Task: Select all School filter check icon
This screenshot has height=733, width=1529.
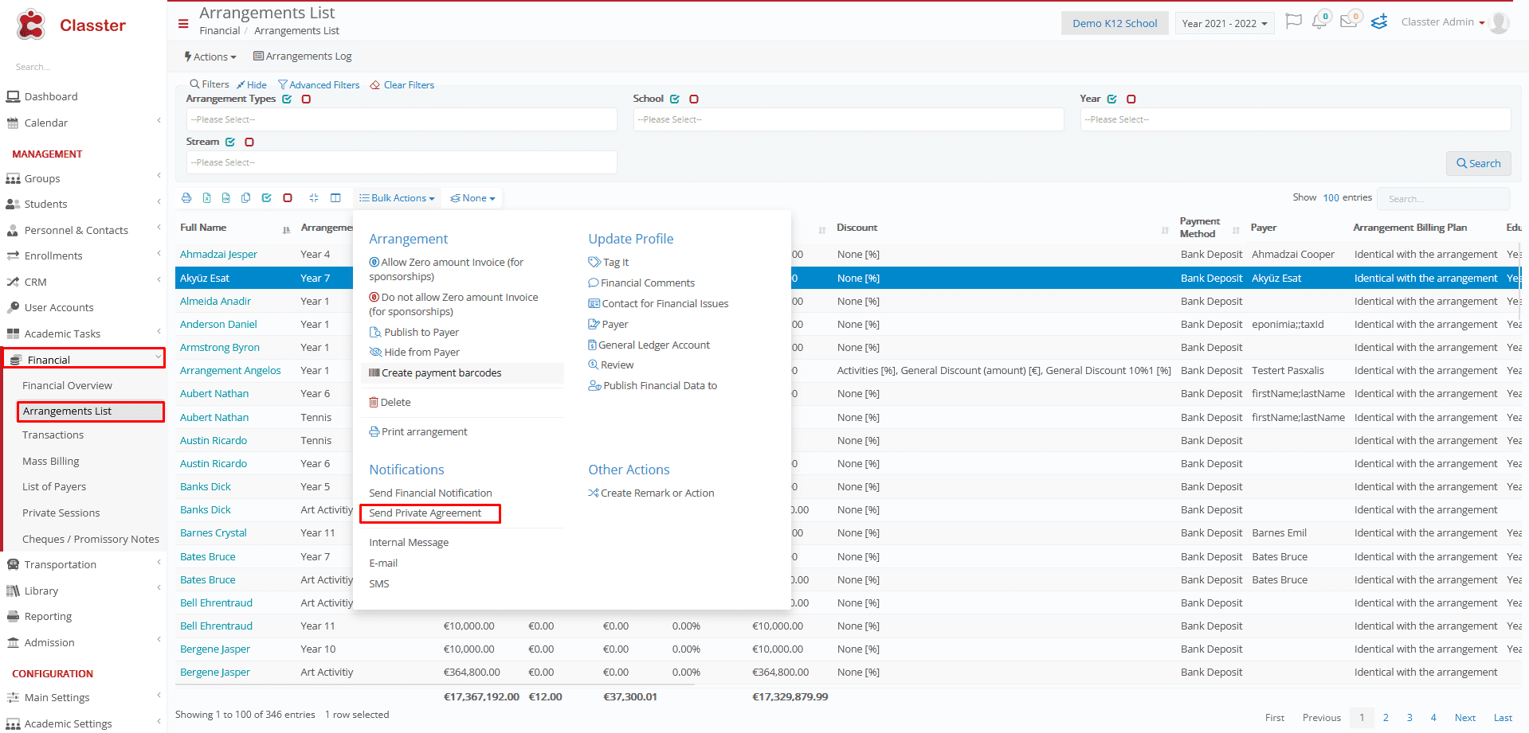Action: [x=675, y=99]
